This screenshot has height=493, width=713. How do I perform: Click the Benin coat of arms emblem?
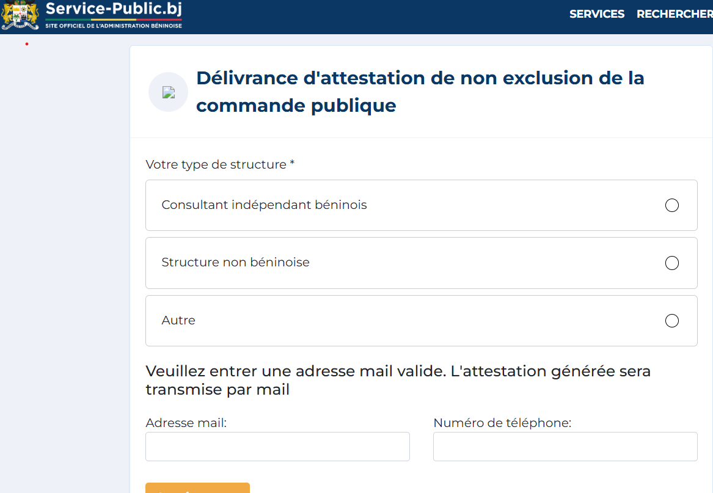click(20, 15)
